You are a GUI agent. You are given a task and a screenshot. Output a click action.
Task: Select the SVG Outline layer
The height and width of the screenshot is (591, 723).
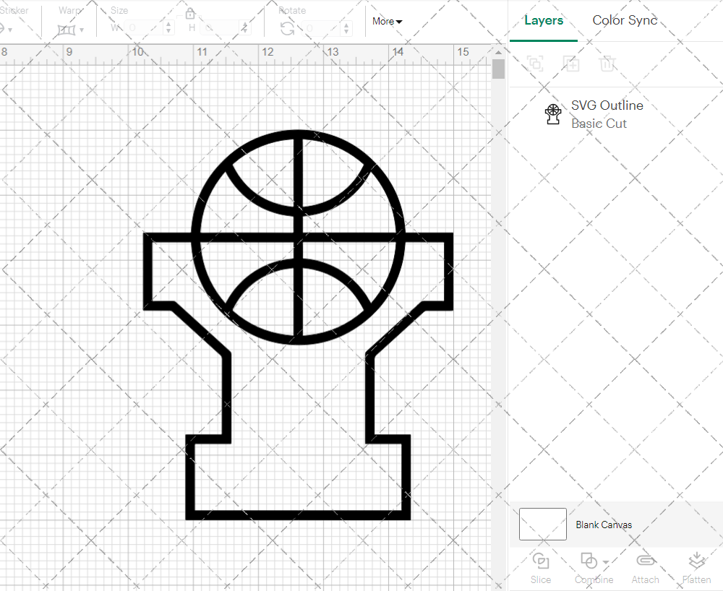[x=606, y=114]
